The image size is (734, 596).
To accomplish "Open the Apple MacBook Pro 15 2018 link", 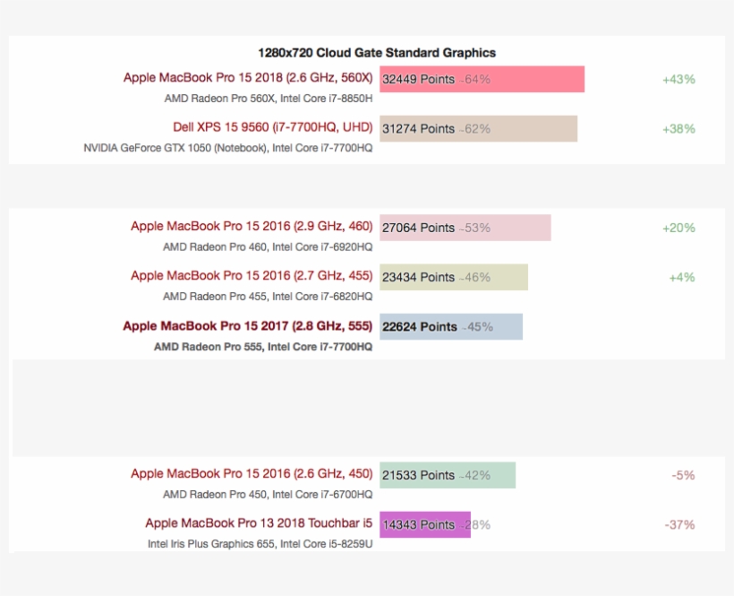I will pyautogui.click(x=248, y=78).
